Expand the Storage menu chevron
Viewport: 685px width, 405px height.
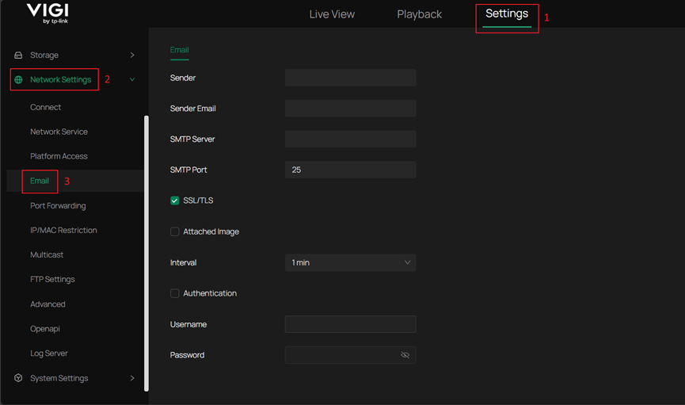[x=132, y=55]
